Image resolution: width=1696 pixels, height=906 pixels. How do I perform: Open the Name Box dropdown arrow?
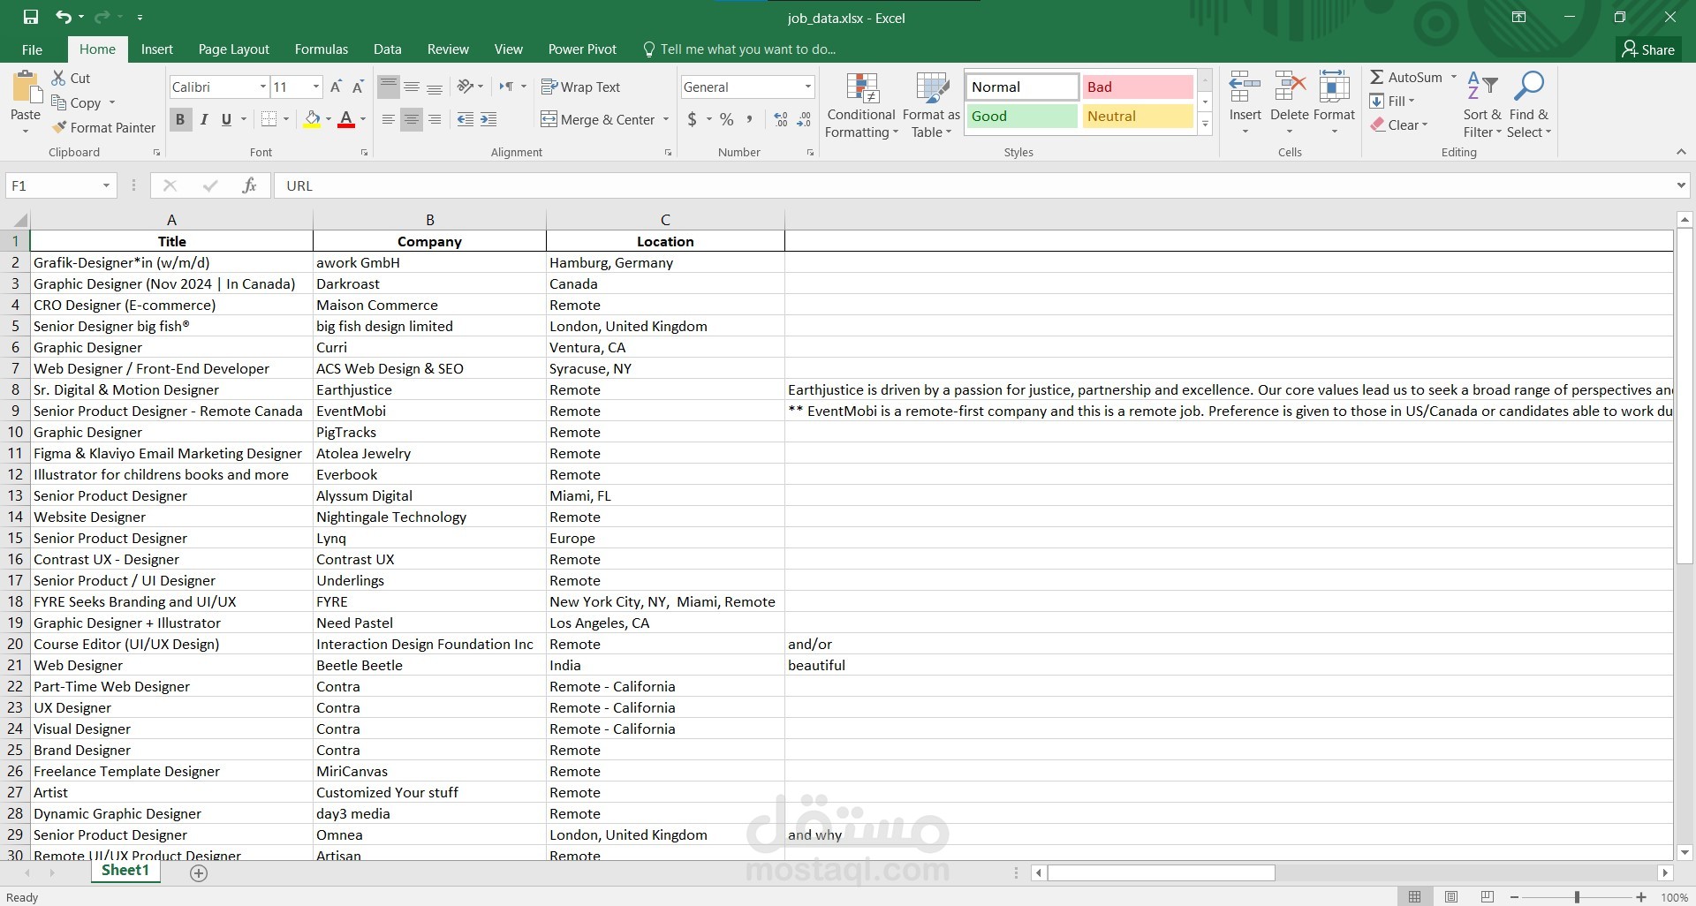click(106, 185)
